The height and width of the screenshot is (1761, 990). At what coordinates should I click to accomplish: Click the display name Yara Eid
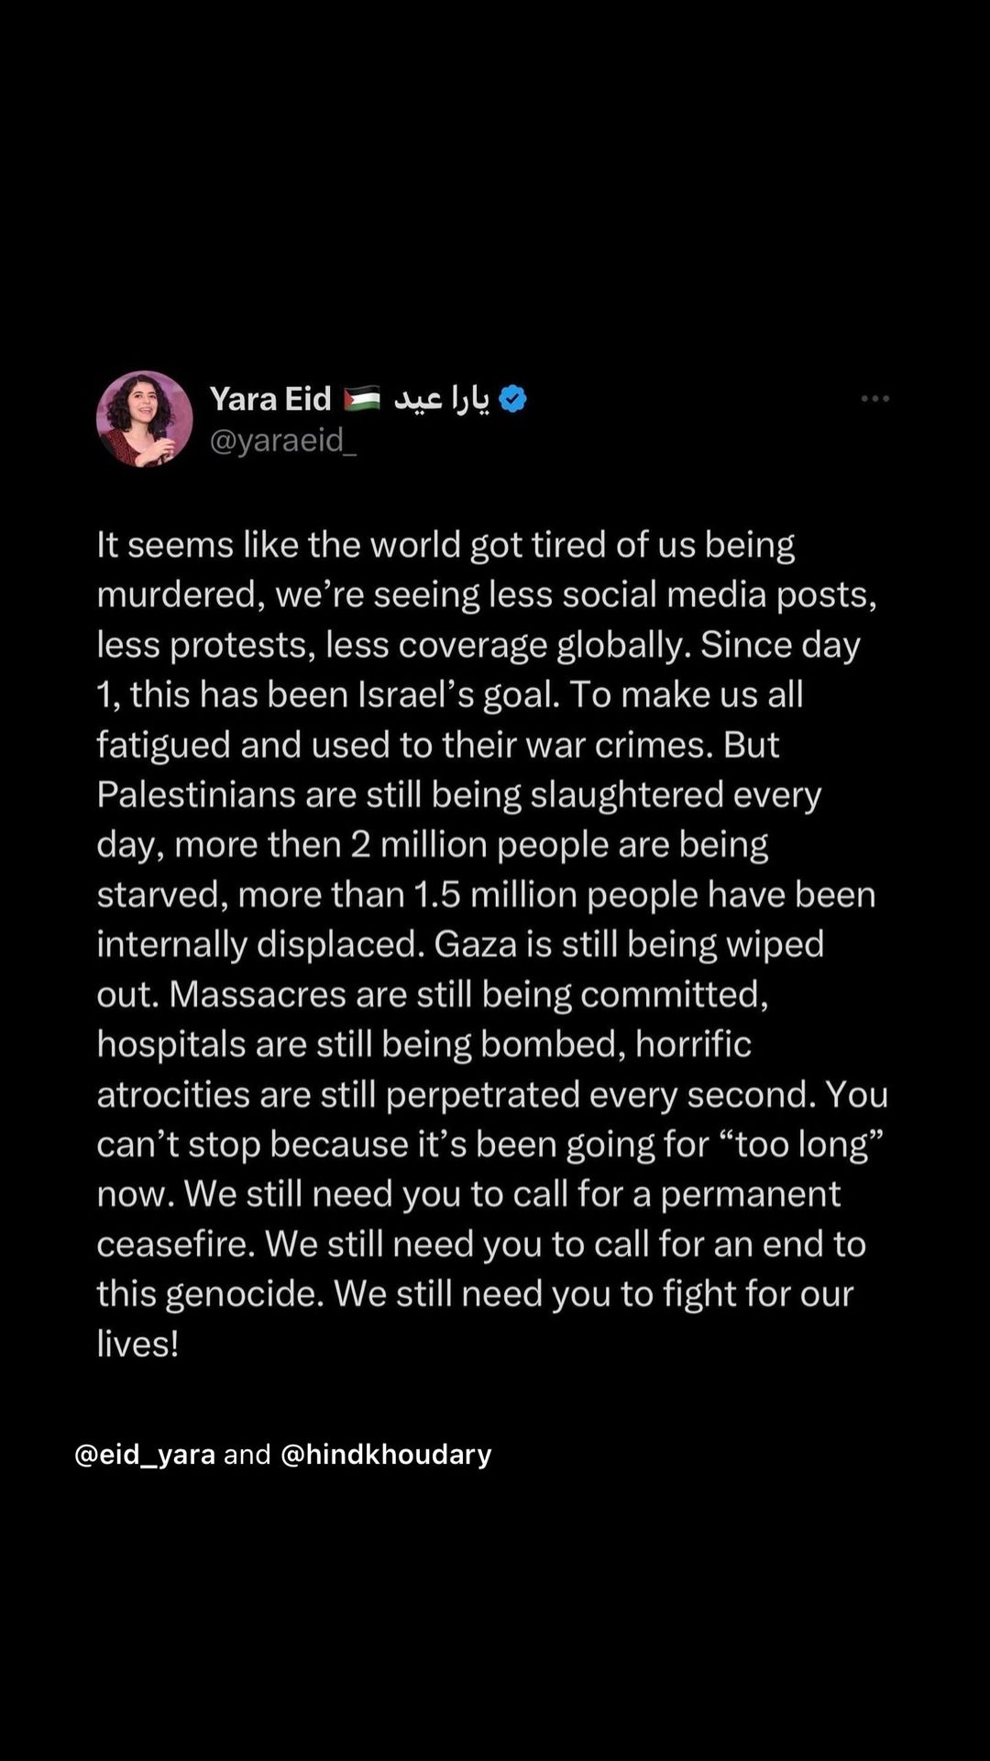click(x=270, y=399)
